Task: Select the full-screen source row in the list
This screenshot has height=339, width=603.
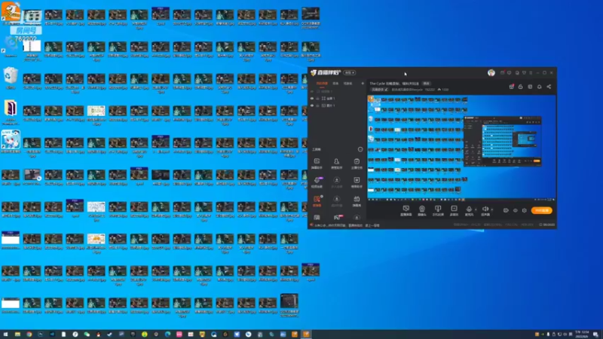Action: 337,99
